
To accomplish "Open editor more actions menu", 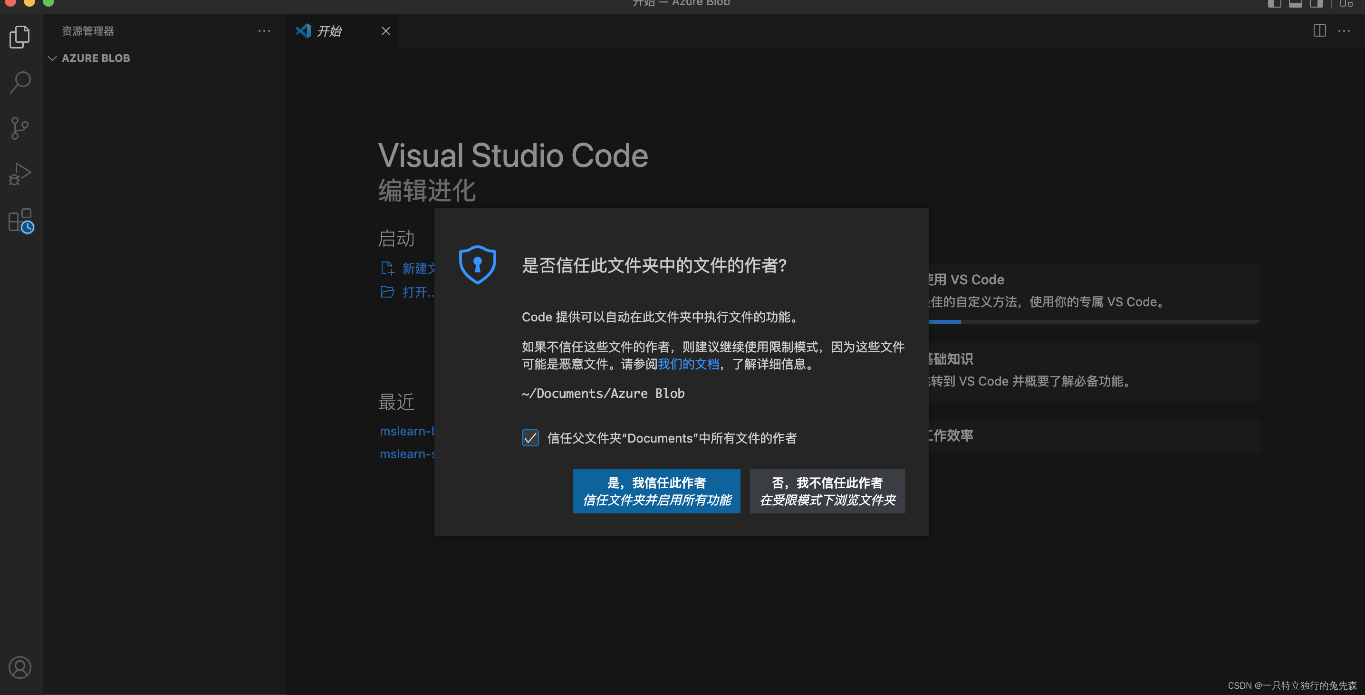I will tap(1344, 31).
